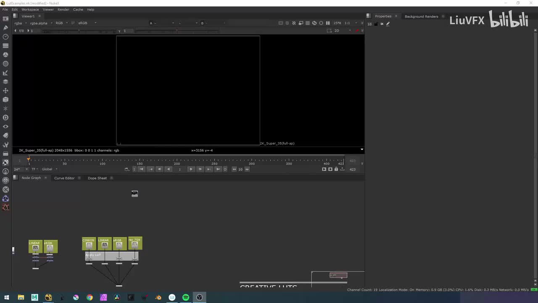The image size is (538, 303).
Task: Switch to the Dope Sheet tab
Action: point(97,178)
